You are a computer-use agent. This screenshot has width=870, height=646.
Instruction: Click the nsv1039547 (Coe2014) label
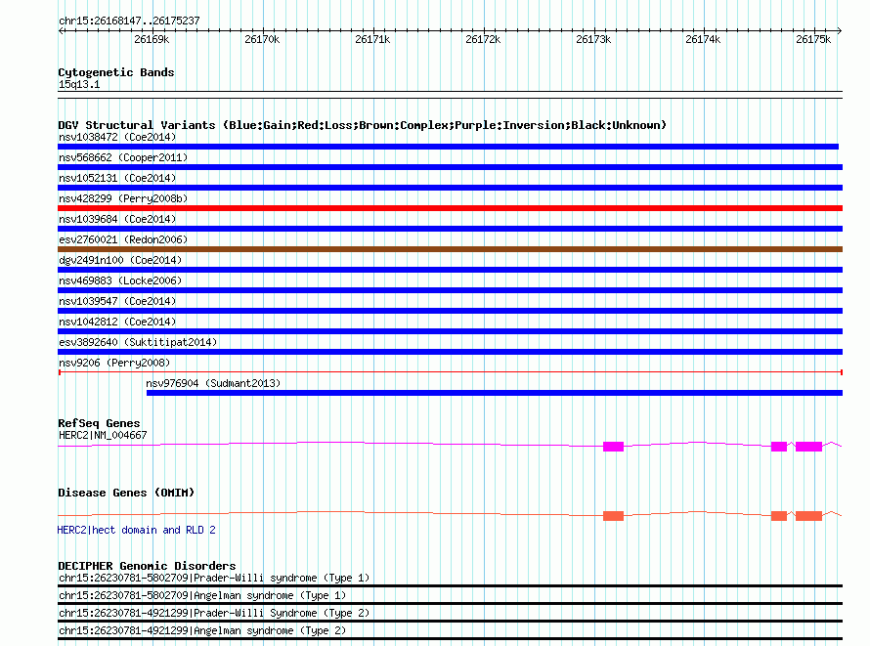[117, 301]
